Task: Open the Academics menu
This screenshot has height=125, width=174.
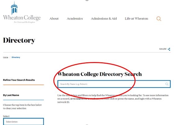Action: point(75,19)
